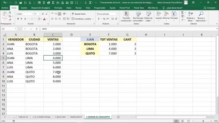Screen dimensions: 219x123
Task: Click the Fill color paint bucket
Action: point(39,19)
